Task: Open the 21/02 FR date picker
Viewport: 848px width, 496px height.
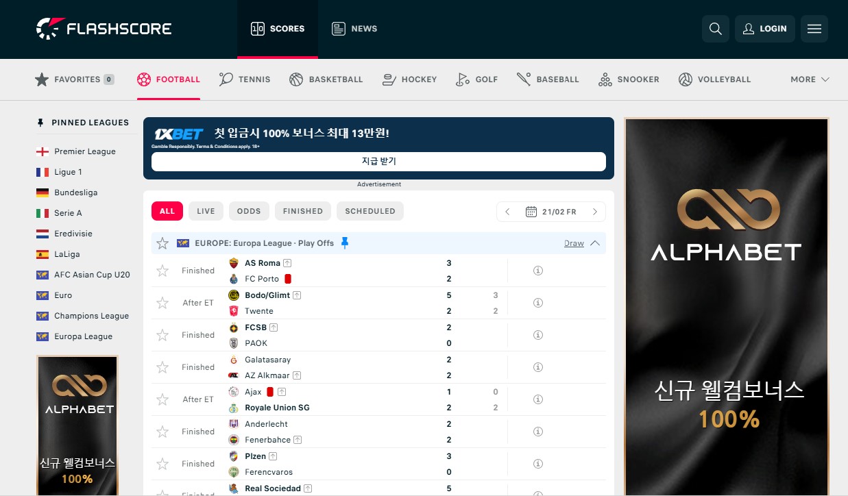Action: click(550, 212)
